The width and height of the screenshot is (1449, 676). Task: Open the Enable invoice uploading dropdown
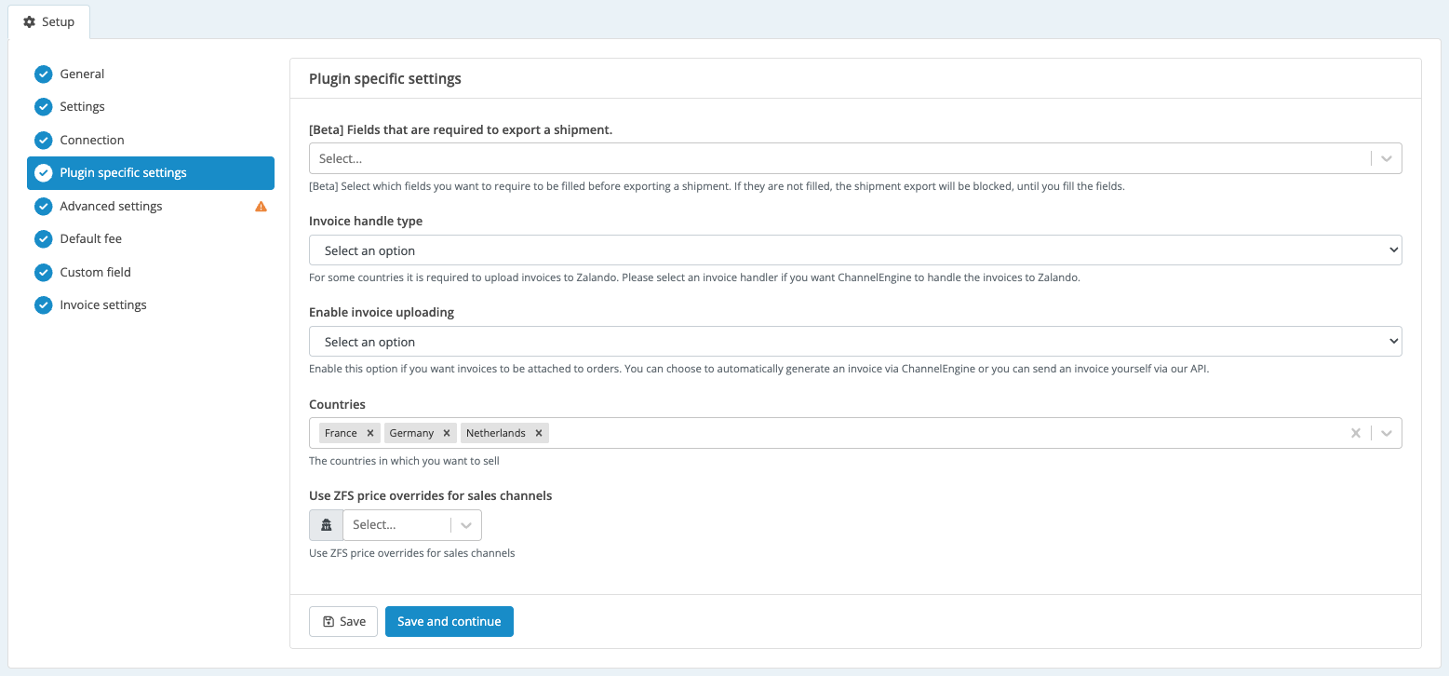[855, 342]
